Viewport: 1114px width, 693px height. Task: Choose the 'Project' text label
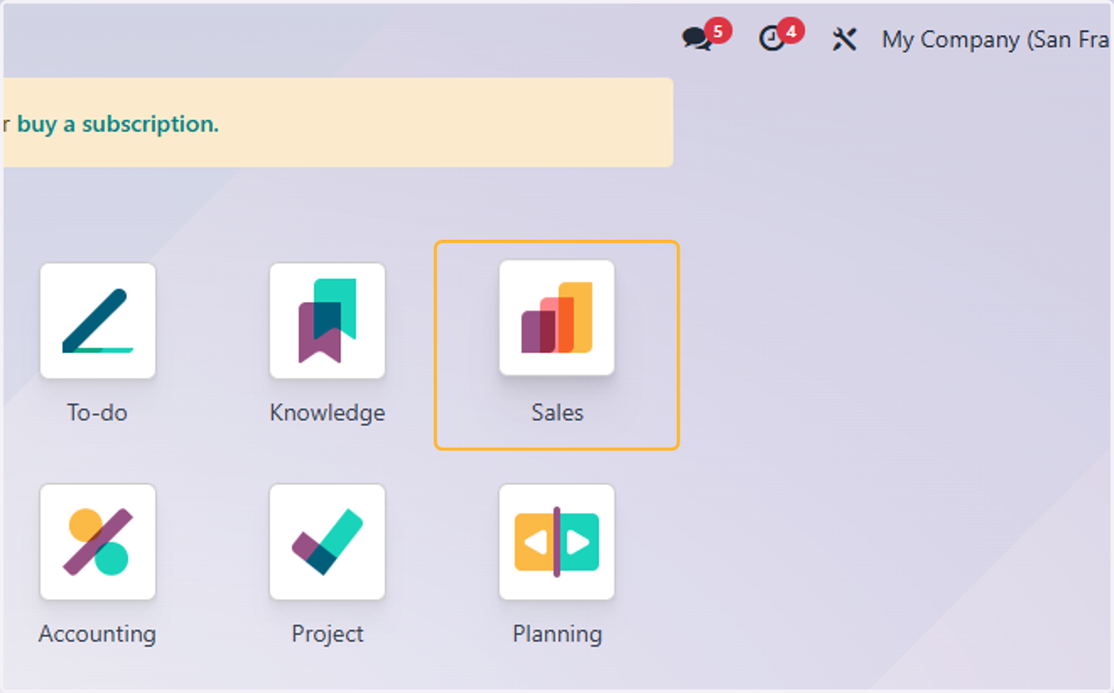(x=328, y=634)
